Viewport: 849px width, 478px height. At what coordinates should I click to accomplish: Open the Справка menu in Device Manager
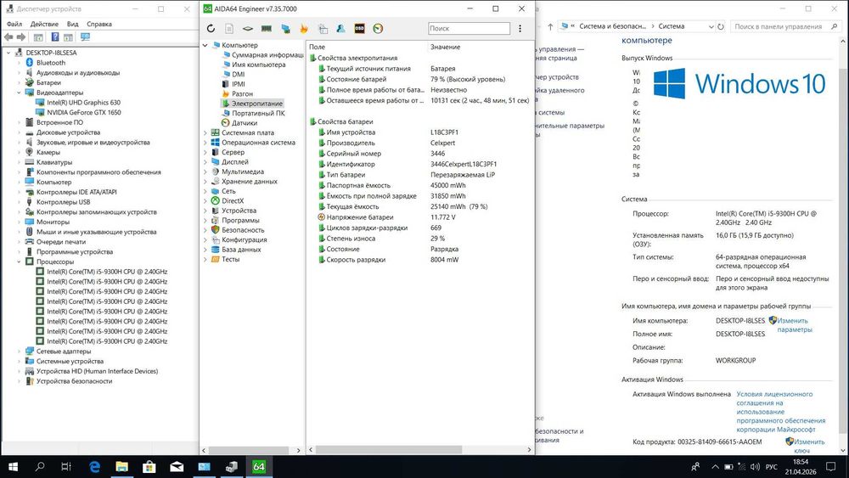coord(99,24)
